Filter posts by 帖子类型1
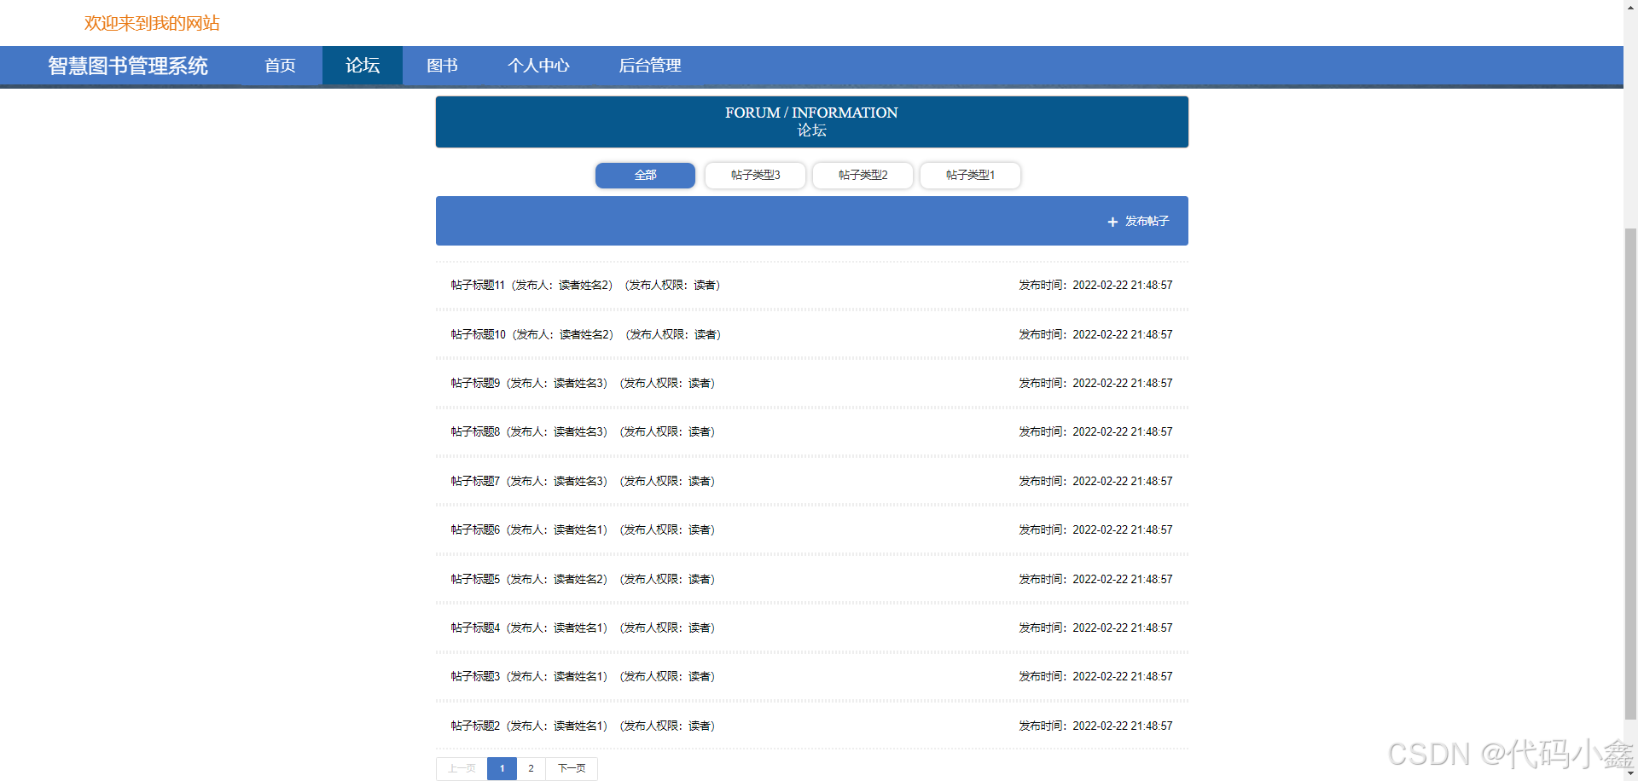Image resolution: width=1638 pixels, height=781 pixels. [x=970, y=176]
